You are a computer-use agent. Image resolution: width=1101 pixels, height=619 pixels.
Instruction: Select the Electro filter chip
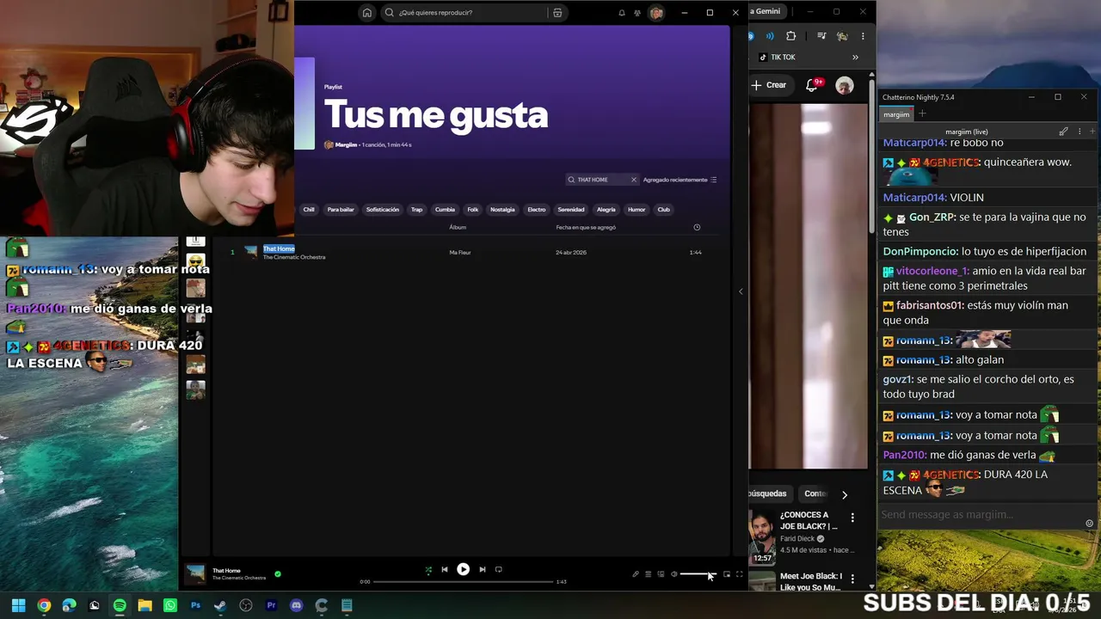coord(537,210)
